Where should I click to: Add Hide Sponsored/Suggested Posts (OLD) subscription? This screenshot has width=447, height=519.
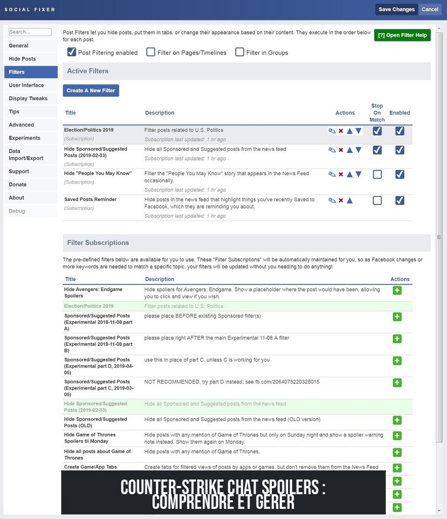pyautogui.click(x=397, y=420)
